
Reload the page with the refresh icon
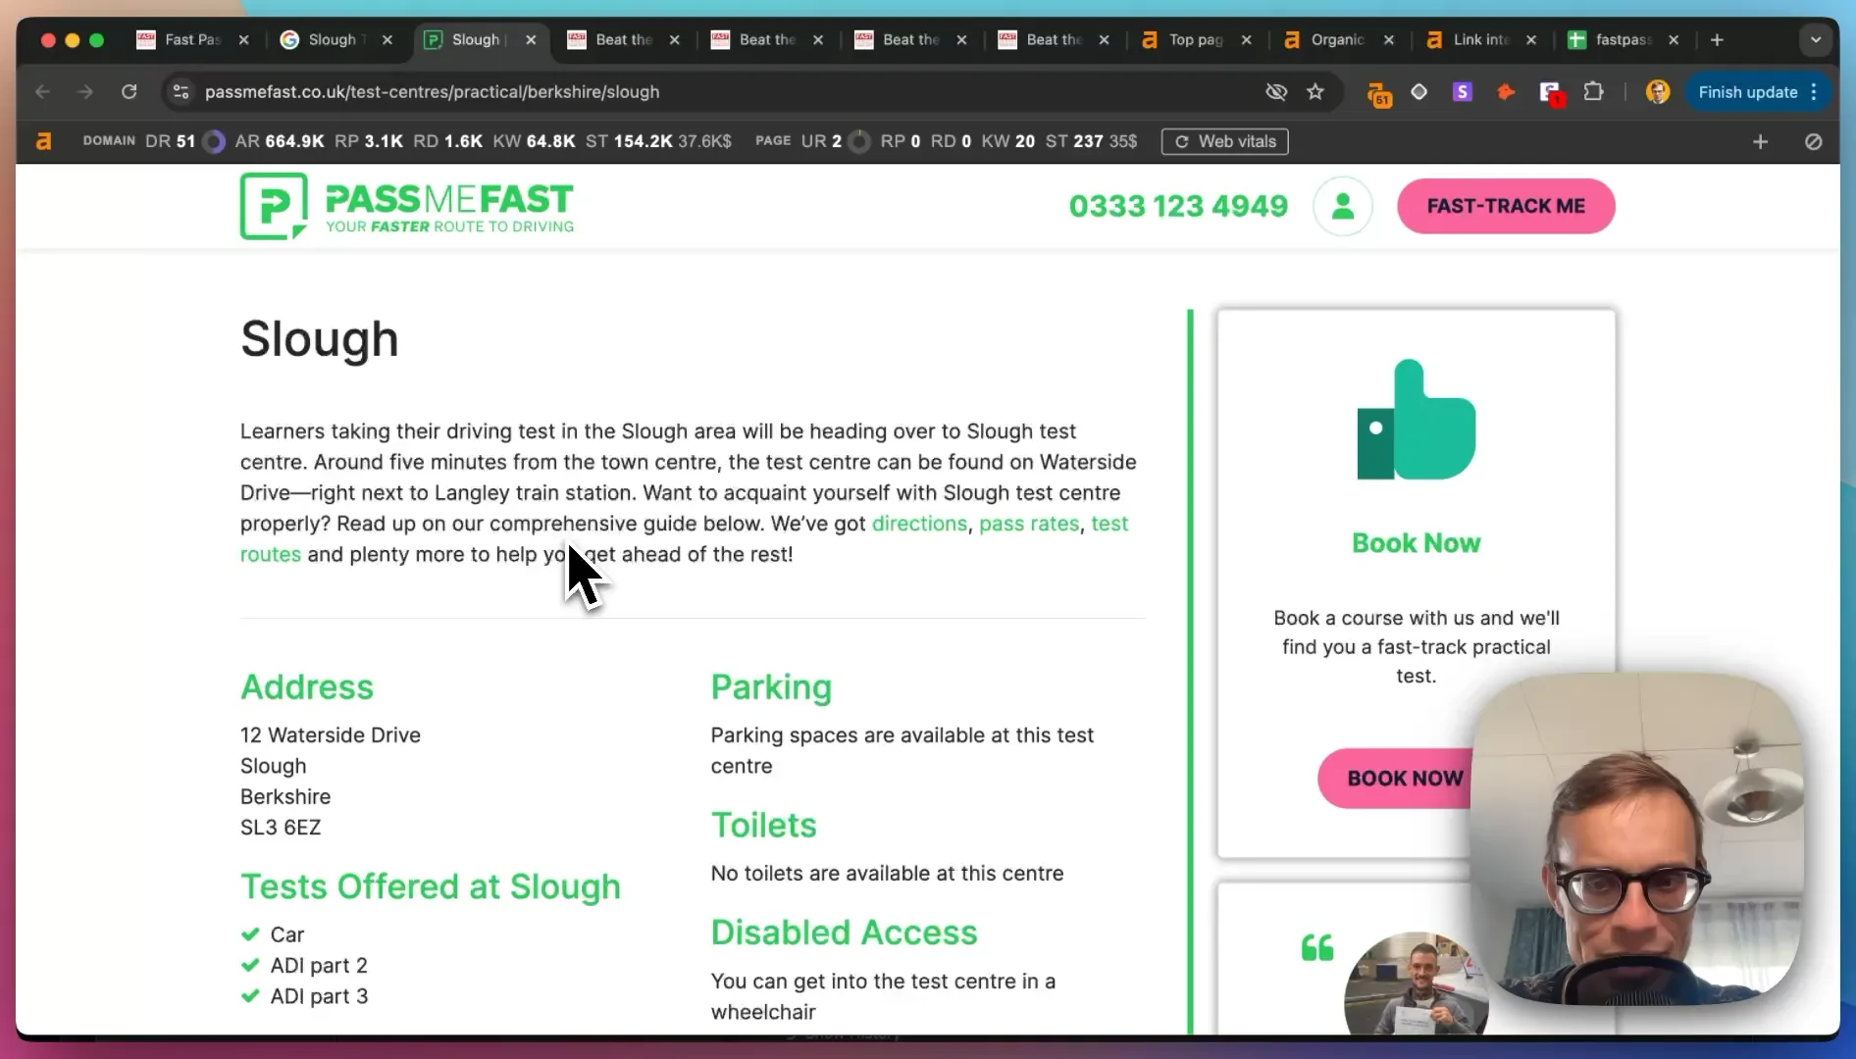click(129, 91)
